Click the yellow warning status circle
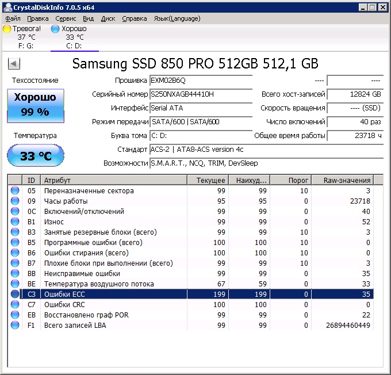 (7, 29)
